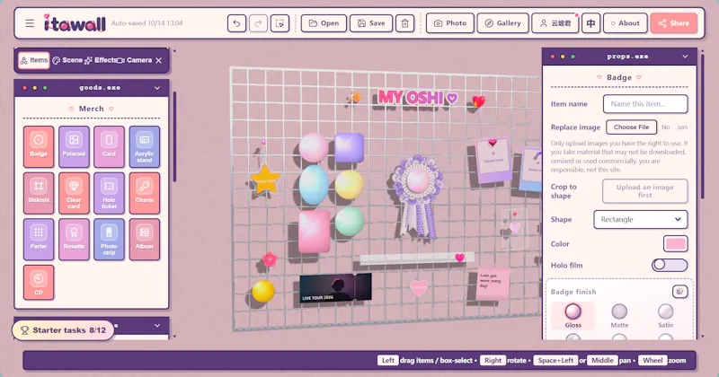719x377 pixels.
Task: Switch to the Camera tab
Action: [134, 60]
